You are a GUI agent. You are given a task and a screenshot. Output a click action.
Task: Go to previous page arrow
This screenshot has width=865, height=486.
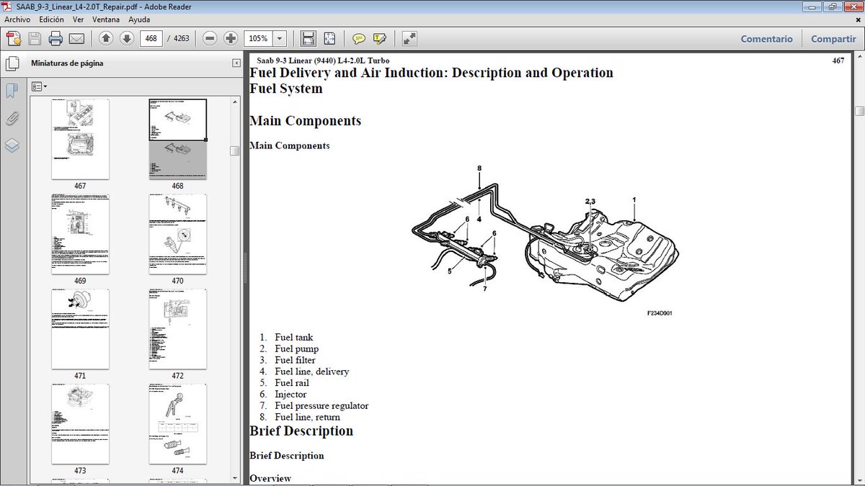click(106, 38)
